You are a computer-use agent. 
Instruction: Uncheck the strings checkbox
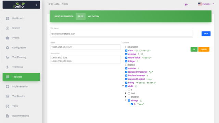pos(129,100)
